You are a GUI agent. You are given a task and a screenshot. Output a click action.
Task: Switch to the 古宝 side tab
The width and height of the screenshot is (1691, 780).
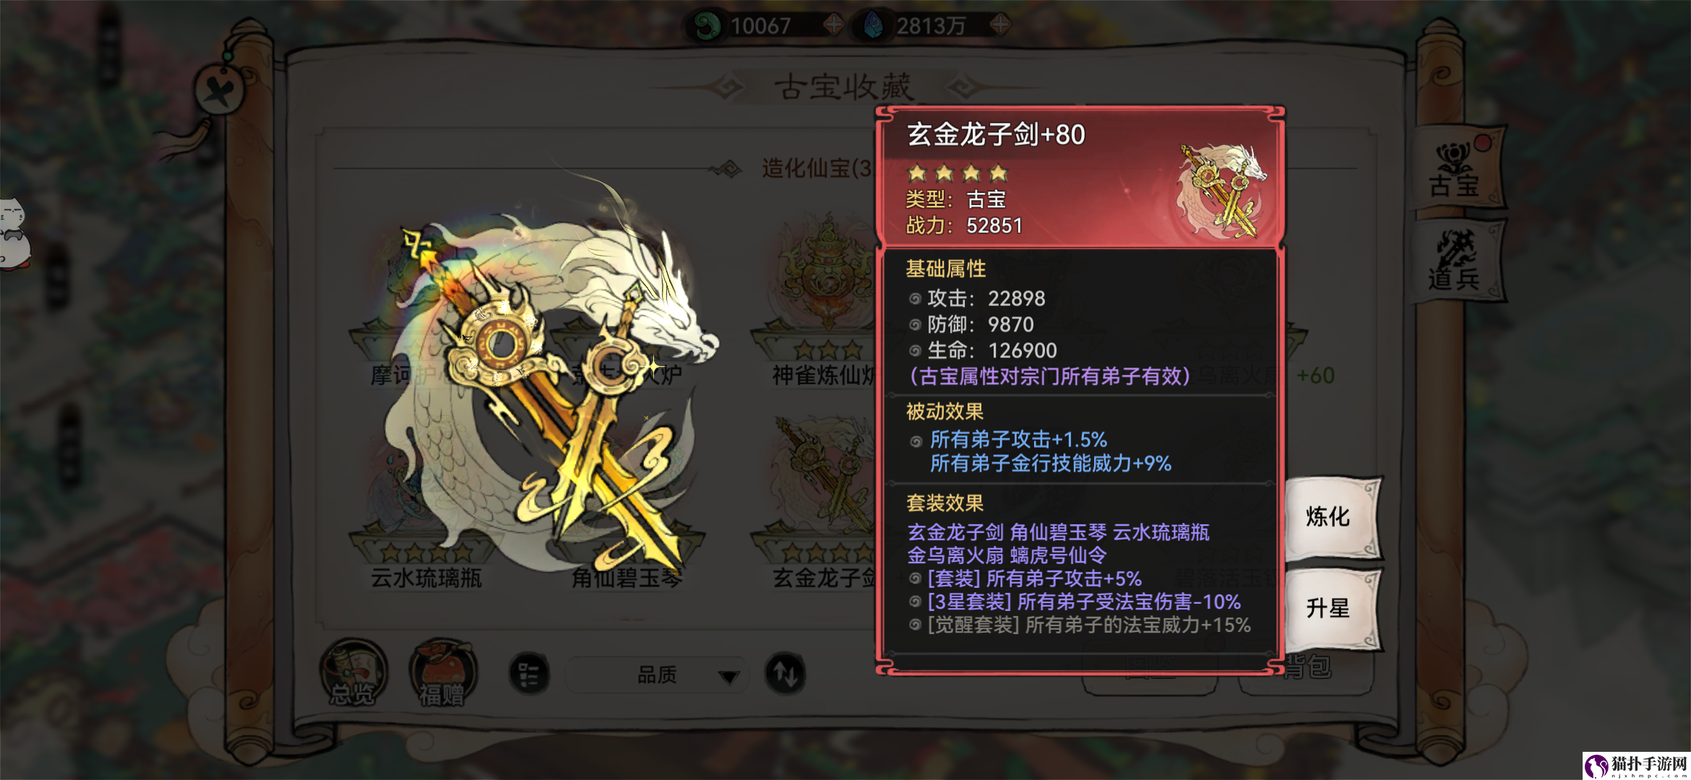tap(1455, 170)
